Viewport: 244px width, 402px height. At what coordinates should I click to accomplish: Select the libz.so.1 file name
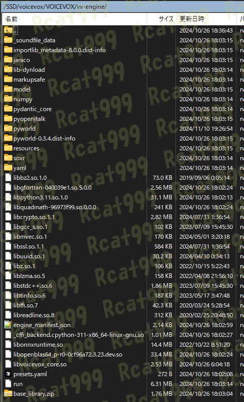click(24, 266)
